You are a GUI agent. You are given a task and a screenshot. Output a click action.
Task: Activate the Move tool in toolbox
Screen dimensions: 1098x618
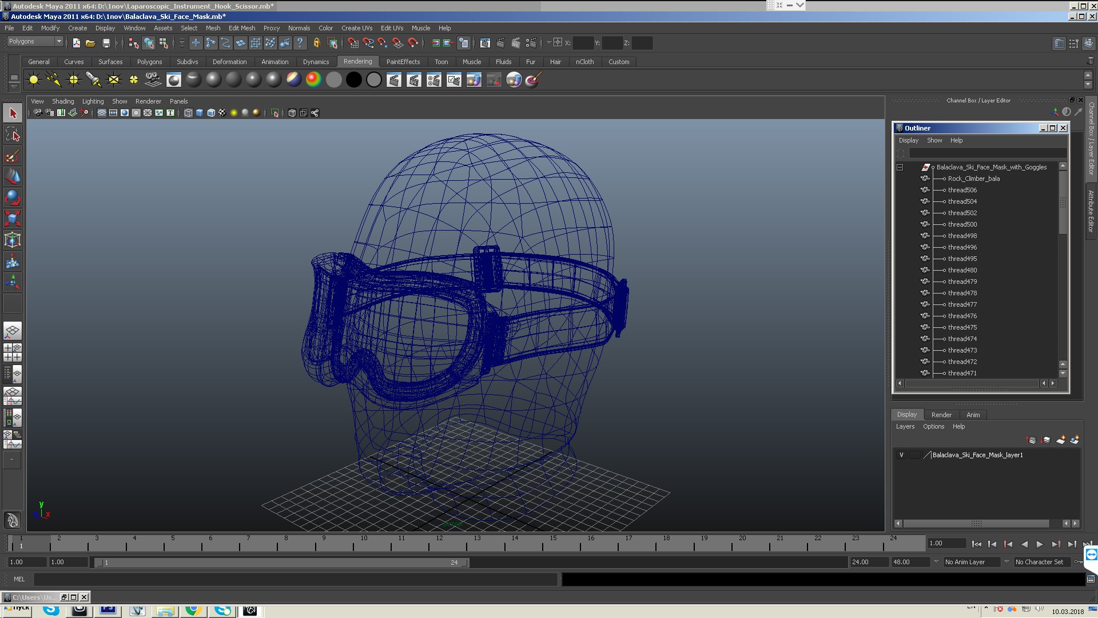coord(13,177)
